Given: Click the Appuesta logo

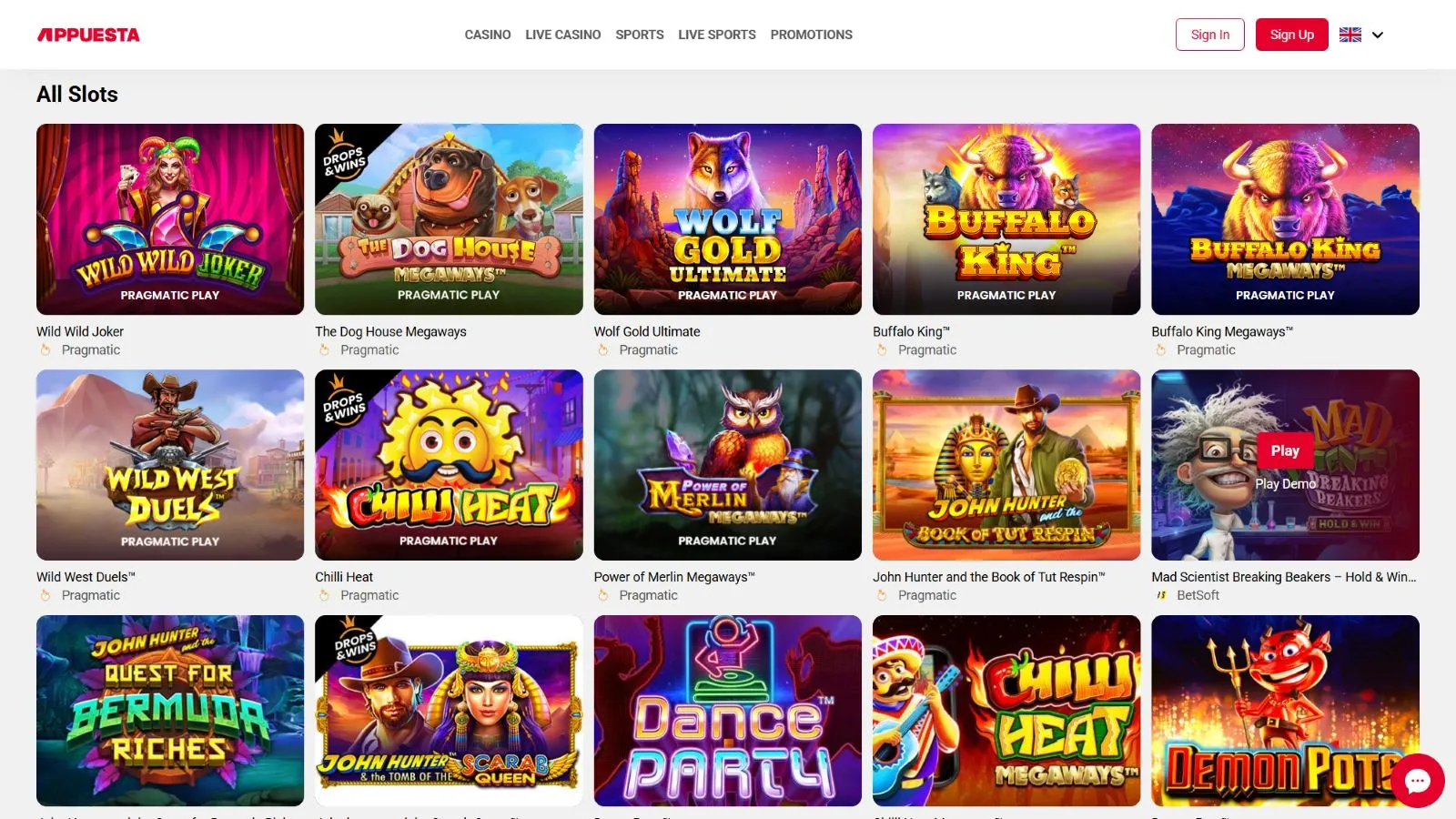Looking at the screenshot, I should 88,35.
